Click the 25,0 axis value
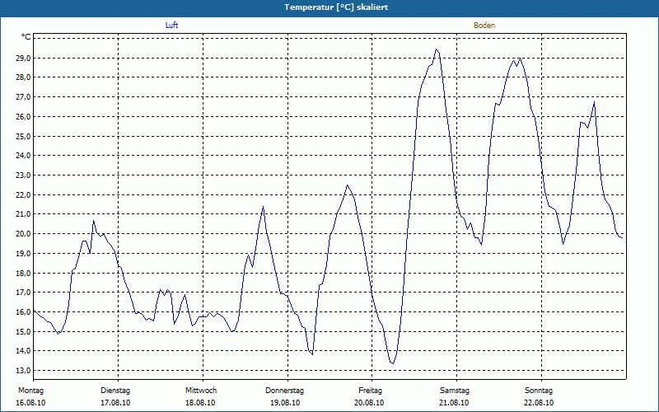The height and width of the screenshot is (412, 659). pos(23,136)
